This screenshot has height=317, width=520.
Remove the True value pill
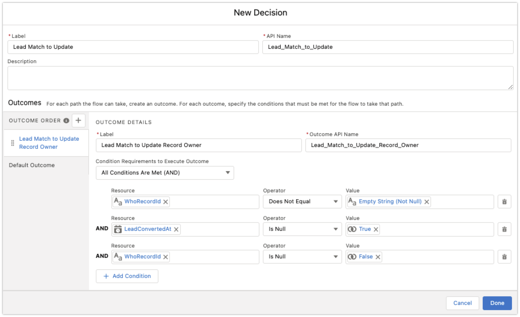coord(376,229)
